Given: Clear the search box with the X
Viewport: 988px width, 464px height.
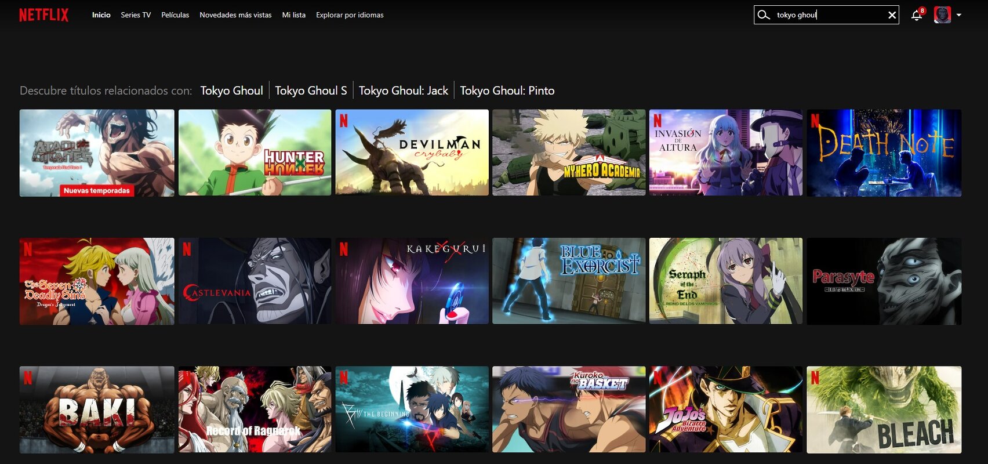Looking at the screenshot, I should point(892,15).
